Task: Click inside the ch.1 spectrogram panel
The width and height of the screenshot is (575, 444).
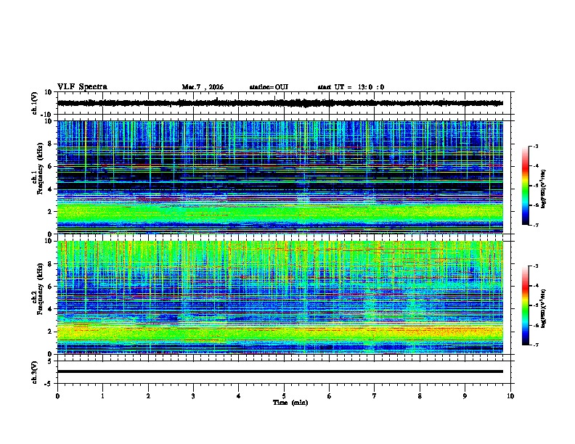Action: tap(280, 177)
